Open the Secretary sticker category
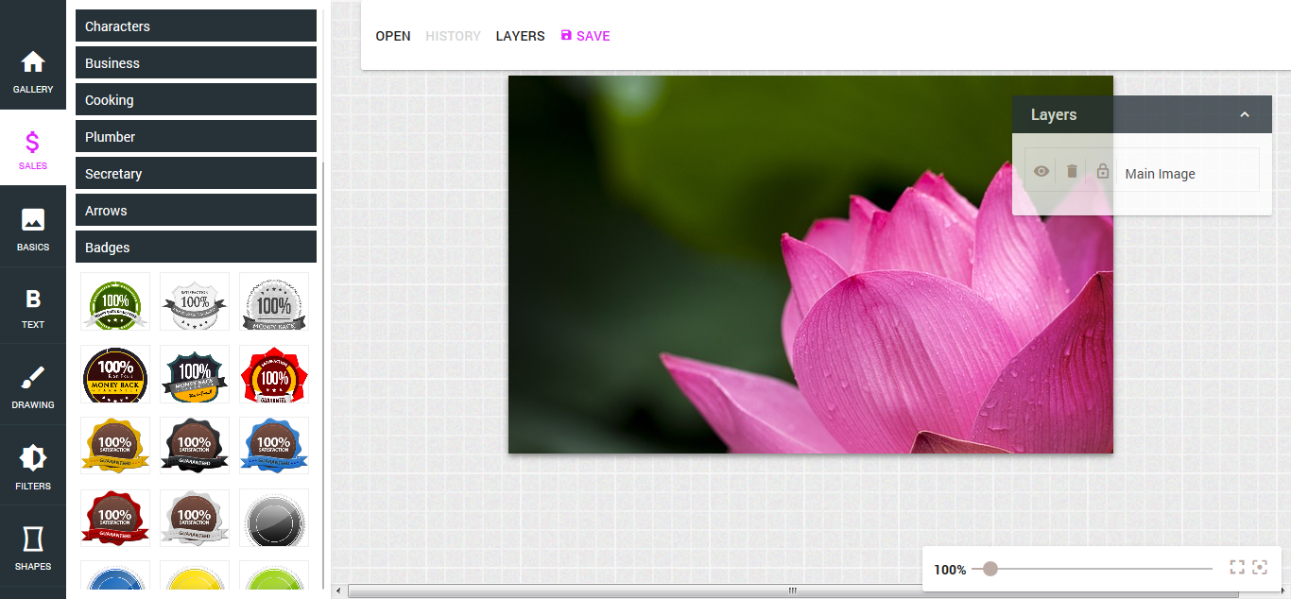This screenshot has height=599, width=1291. pyautogui.click(x=196, y=174)
